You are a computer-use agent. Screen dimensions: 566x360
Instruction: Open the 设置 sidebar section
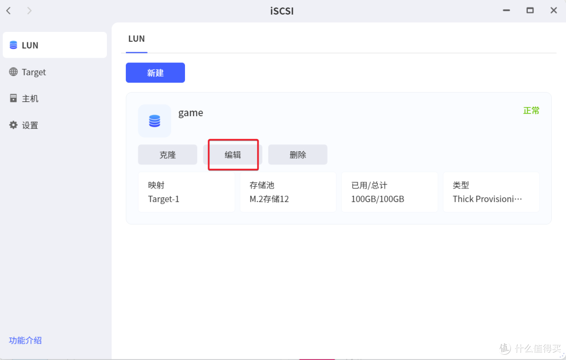coord(55,125)
